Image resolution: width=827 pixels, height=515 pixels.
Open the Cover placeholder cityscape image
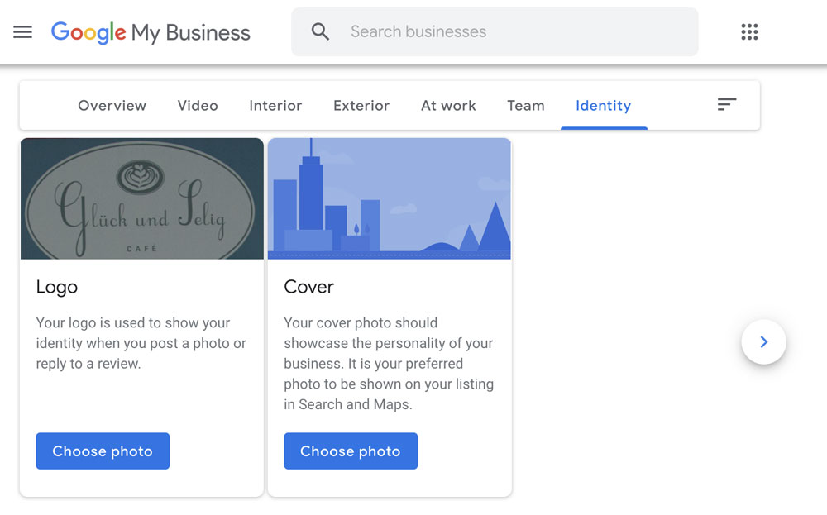[x=390, y=198]
